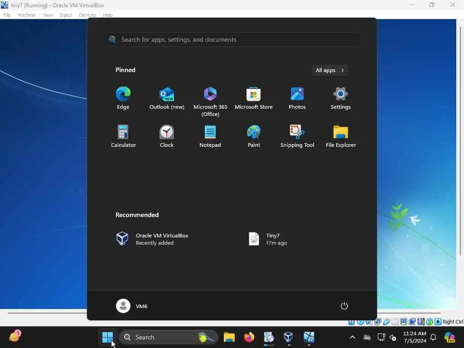
Task: Launch Copilot preview from the taskbar
Action: (x=449, y=337)
